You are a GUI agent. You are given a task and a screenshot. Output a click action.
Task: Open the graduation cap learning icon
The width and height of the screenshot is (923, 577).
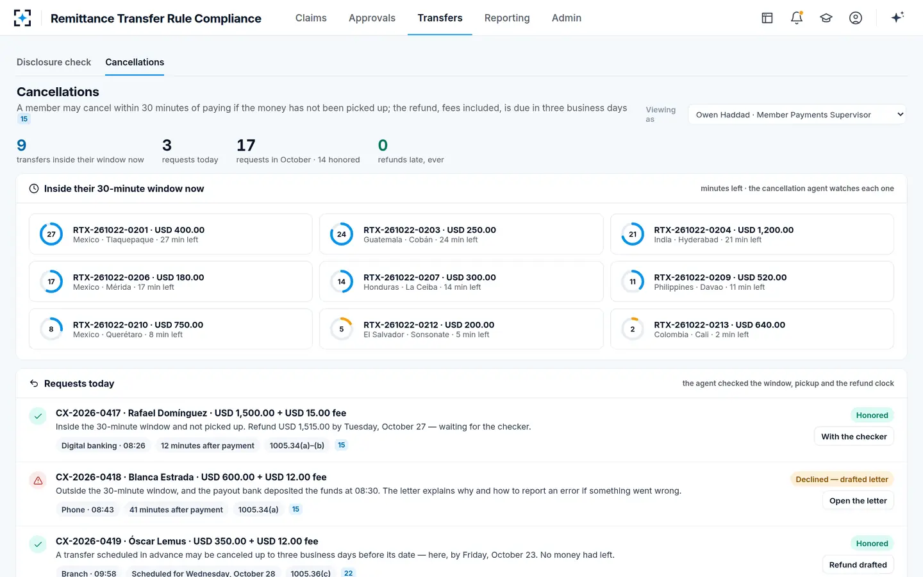(826, 18)
